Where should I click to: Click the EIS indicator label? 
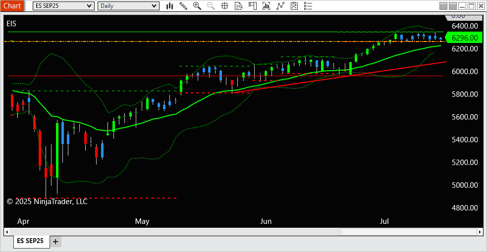coord(11,24)
